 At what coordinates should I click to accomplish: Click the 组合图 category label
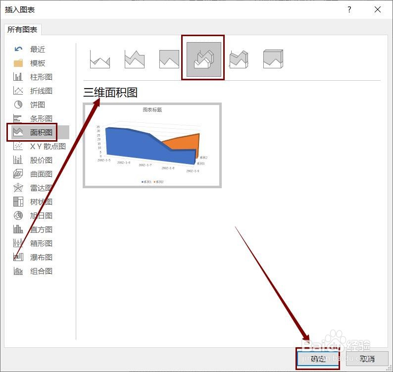[x=41, y=271]
